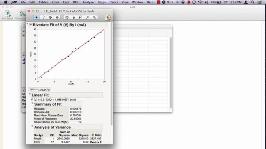Open the Tools menu
The width and height of the screenshot is (266, 149).
(114, 2)
